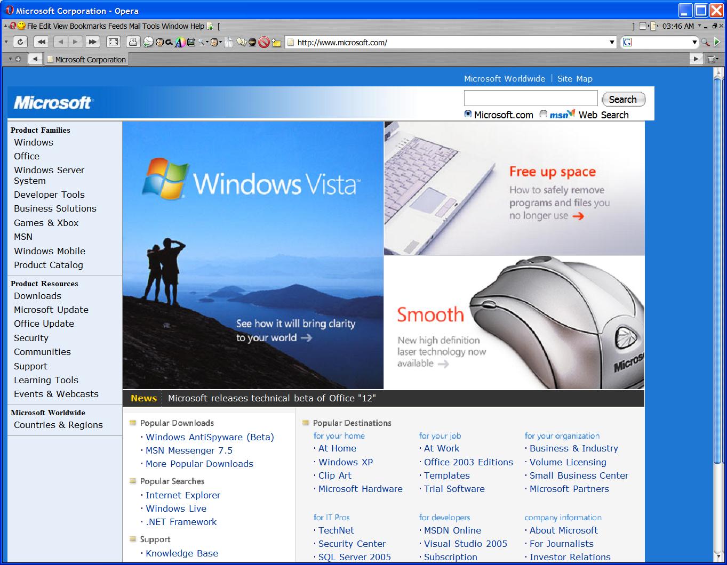
Task: Click the Fast Forward icon
Action: click(x=93, y=42)
